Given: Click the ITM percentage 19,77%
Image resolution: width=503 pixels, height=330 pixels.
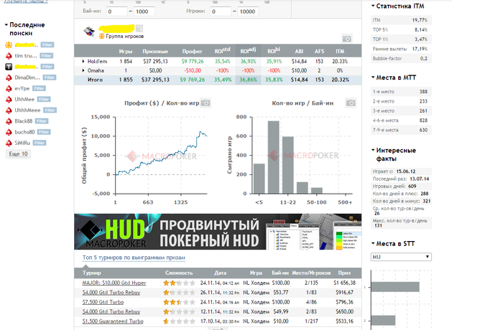Looking at the screenshot, I should 420,20.
